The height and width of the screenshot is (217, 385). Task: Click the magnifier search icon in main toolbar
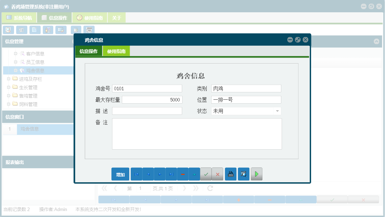(8, 30)
